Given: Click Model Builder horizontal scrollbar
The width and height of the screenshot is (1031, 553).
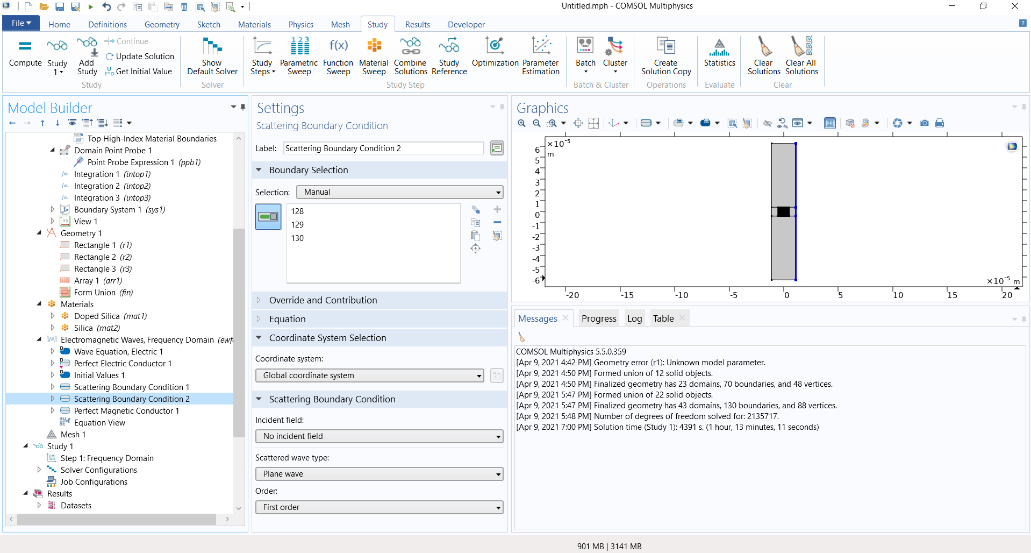Looking at the screenshot, I should 117,519.
